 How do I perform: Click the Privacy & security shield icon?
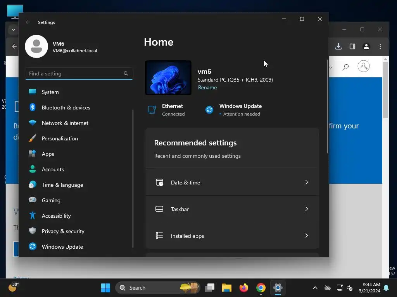pos(33,231)
